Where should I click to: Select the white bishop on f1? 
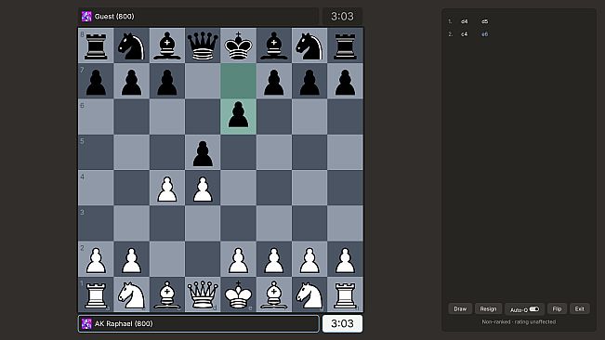(274, 294)
